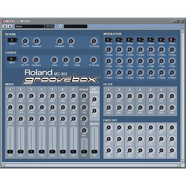Image resolution: width=186 pixels, height=186 pixels.
Task: Click the Reverb Pre-LPF knob
Action: 25,41
